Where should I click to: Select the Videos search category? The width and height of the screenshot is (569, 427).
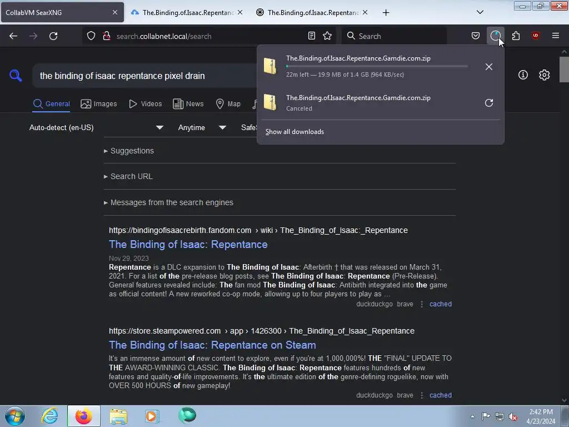(145, 104)
